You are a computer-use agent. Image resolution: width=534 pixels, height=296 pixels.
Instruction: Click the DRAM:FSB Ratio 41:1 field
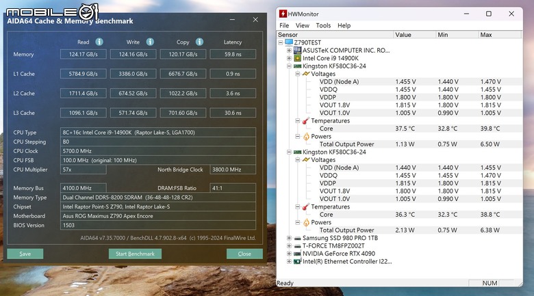[x=233, y=188]
